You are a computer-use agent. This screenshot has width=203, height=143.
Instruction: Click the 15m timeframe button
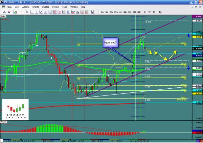[x=120, y=12]
